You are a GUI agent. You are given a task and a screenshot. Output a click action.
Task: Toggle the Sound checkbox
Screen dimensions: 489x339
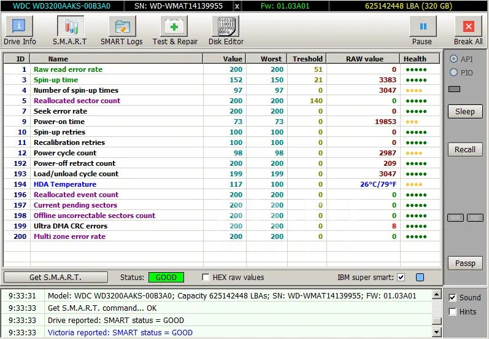pos(453,297)
